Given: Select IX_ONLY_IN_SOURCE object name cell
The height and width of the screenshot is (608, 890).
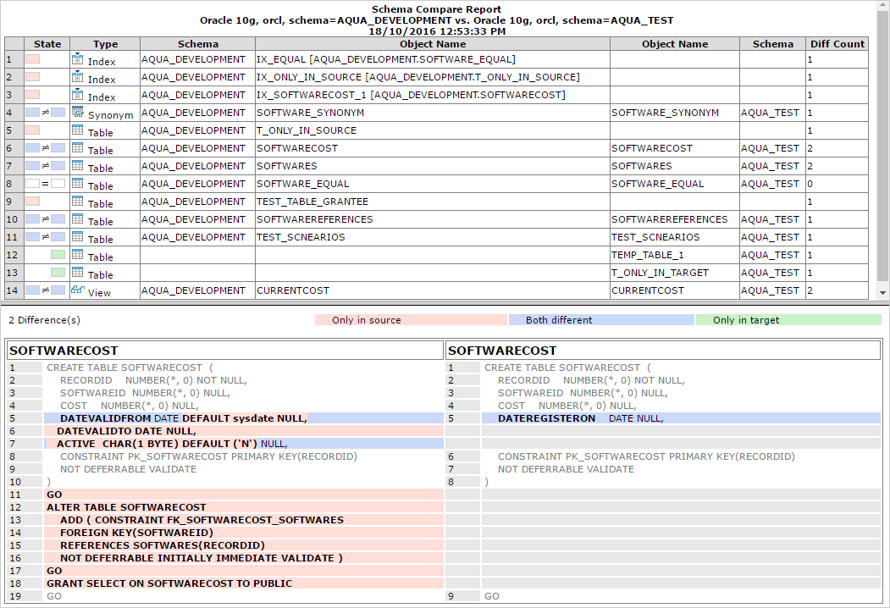Looking at the screenshot, I should (433, 77).
